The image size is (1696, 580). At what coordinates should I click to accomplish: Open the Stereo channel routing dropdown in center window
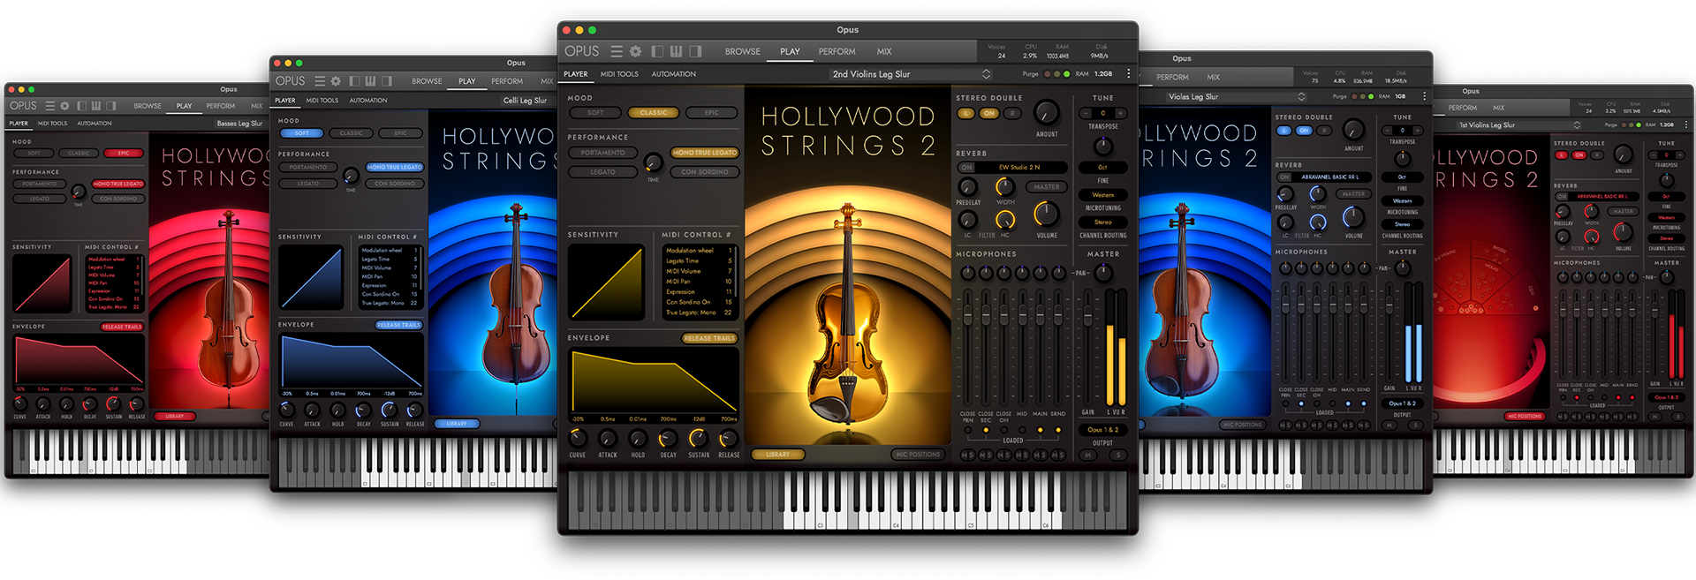click(x=1103, y=222)
